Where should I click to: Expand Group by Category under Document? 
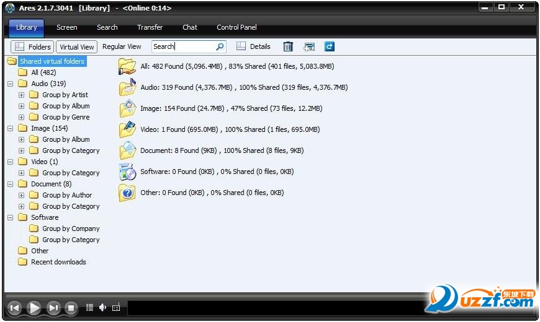[21, 206]
